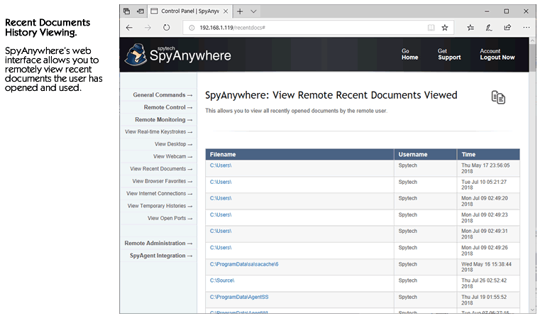540x316 pixels.
Task: Click the vertical scrollbar thumb
Action: pos(533,57)
